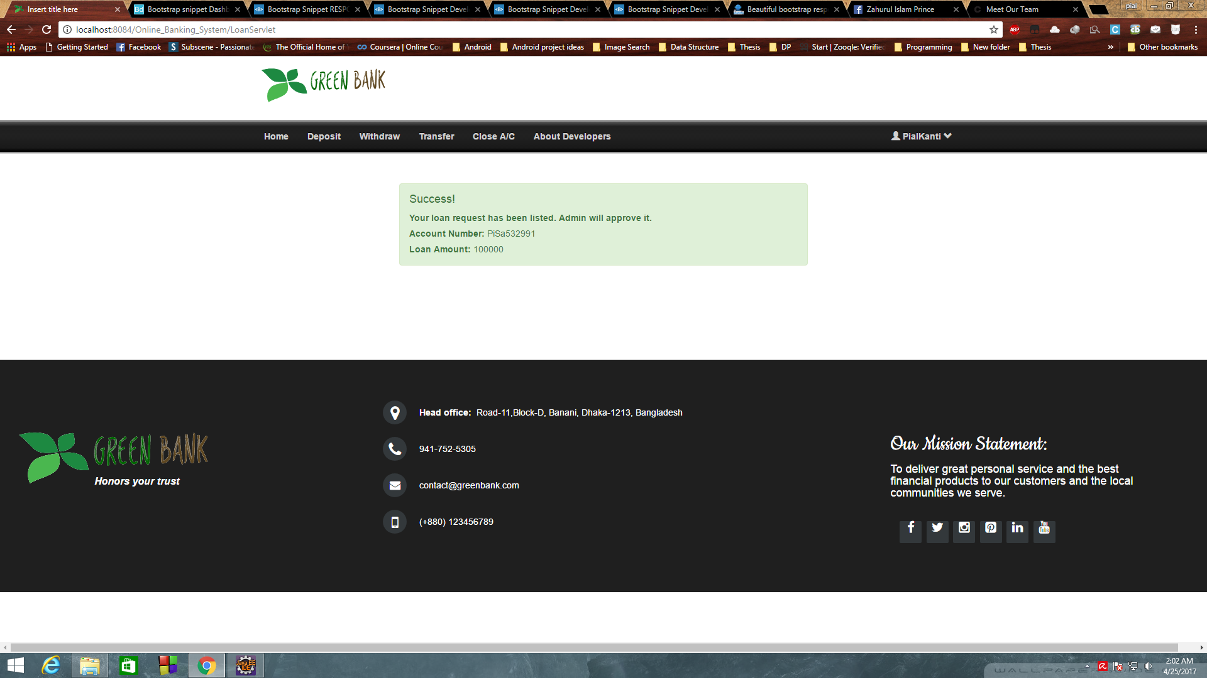The height and width of the screenshot is (678, 1207).
Task: Click the Close A/C link
Action: point(493,136)
